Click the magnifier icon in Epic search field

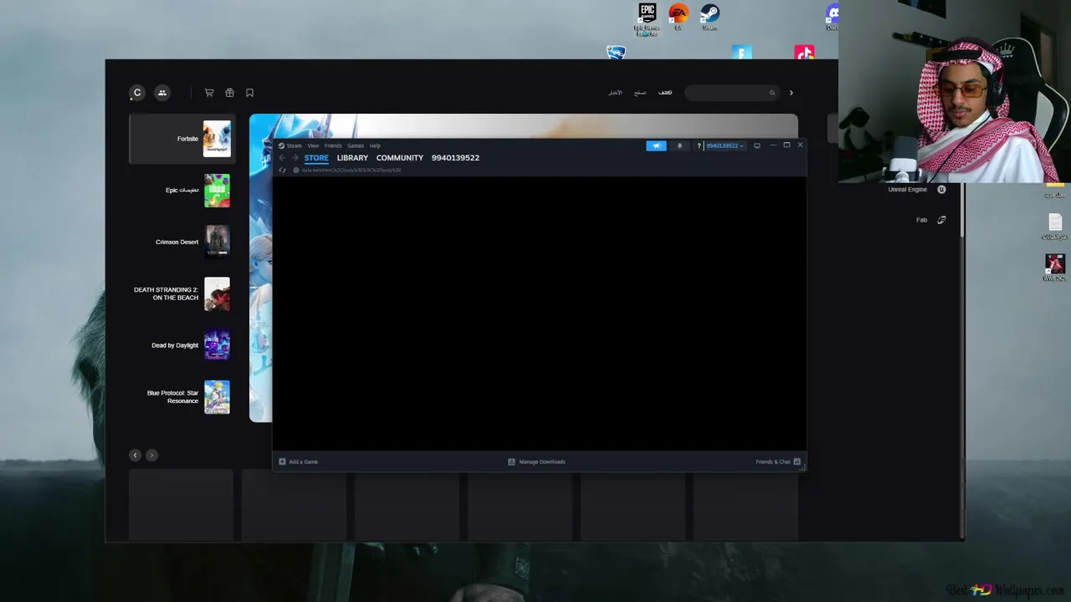[771, 93]
